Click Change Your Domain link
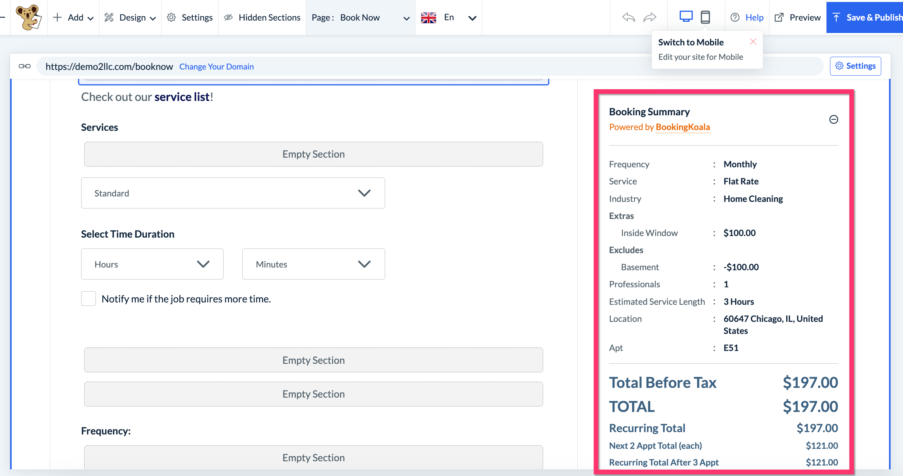903x476 pixels. (x=216, y=67)
